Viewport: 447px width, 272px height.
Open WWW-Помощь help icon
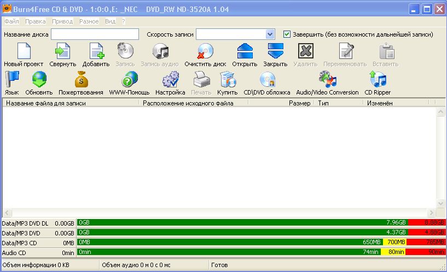click(130, 79)
